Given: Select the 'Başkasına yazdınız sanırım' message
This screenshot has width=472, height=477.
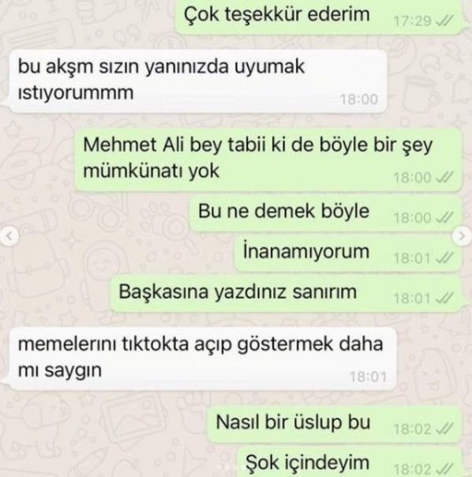Looking at the screenshot, I should click(286, 294).
